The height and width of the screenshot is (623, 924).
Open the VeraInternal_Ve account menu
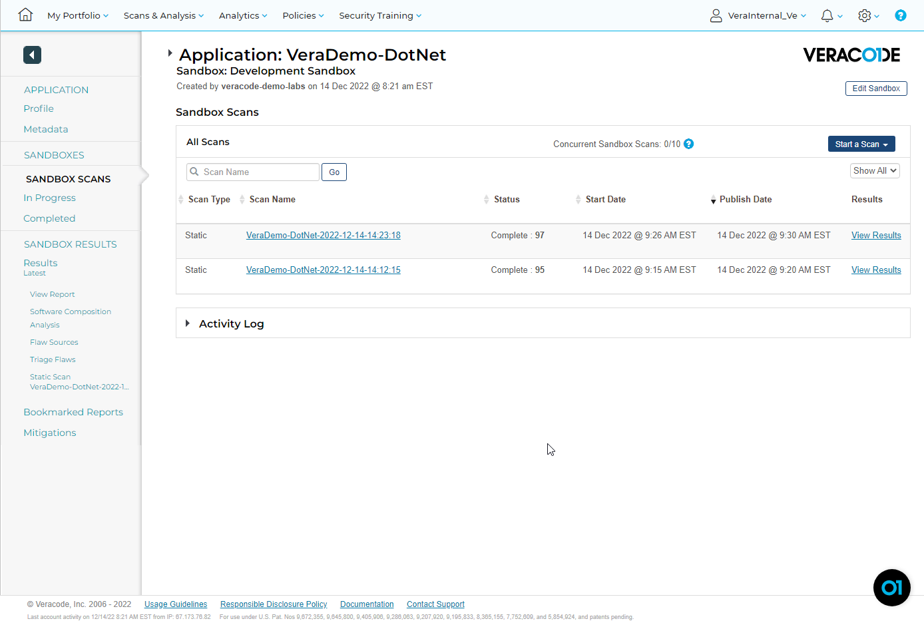coord(767,15)
